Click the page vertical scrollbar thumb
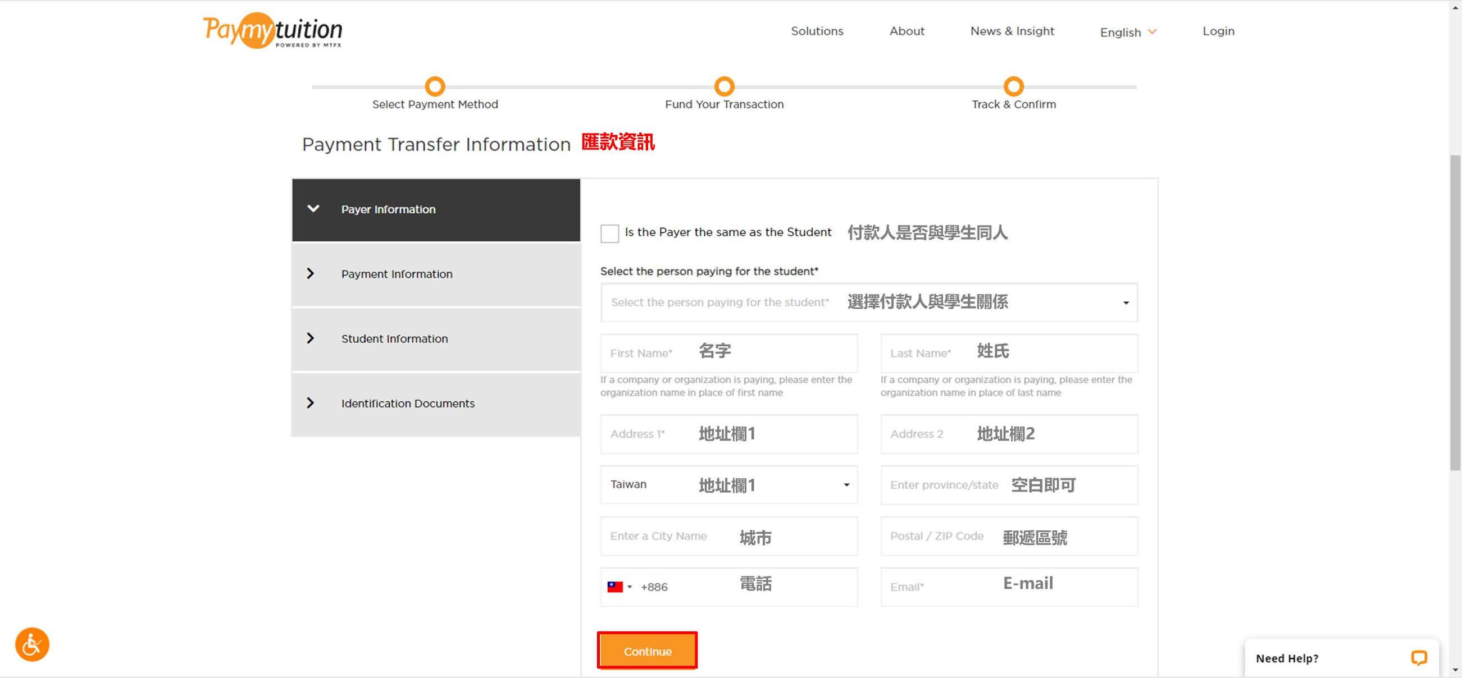 pos(1455,312)
